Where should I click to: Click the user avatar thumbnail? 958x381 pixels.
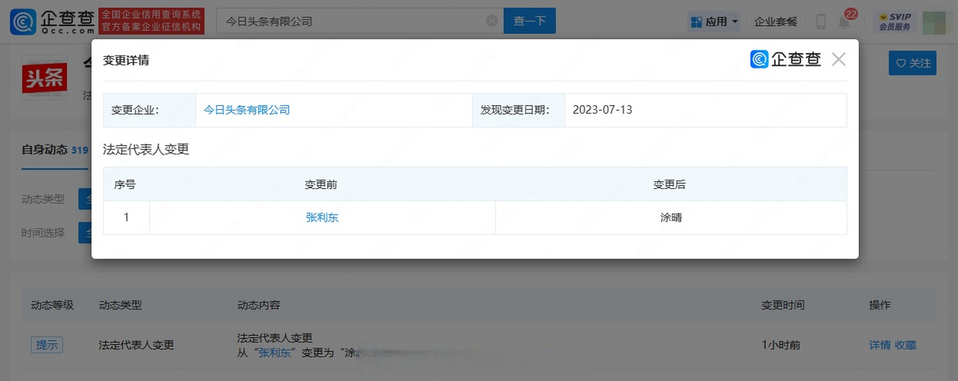[934, 22]
